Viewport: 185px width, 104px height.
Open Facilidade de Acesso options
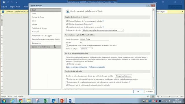46,28
